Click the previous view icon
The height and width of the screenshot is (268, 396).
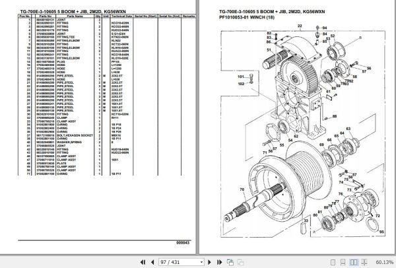pyautogui.click(x=230, y=262)
